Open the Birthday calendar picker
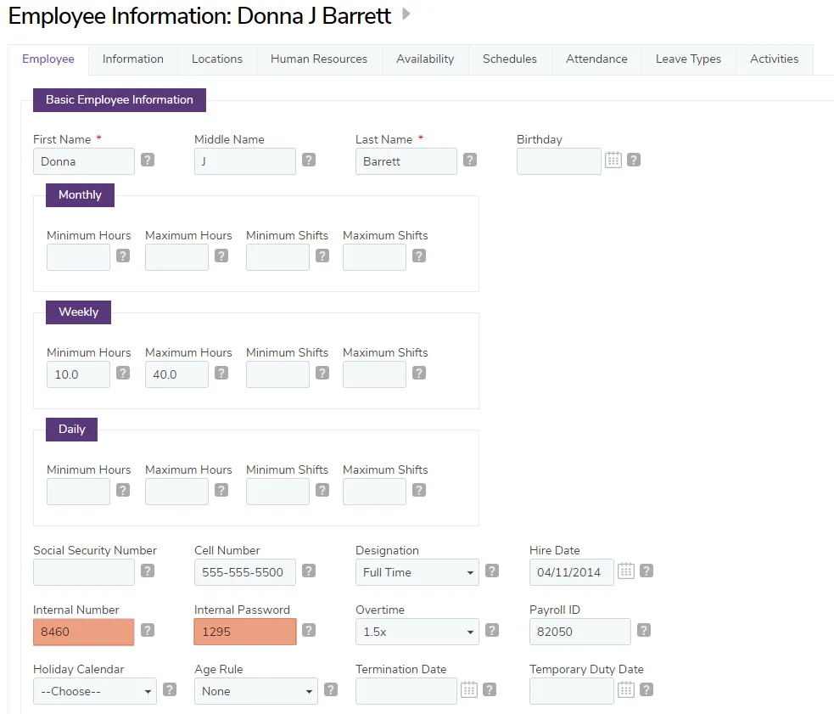Viewport: 834px width, 714px height. 613,160
